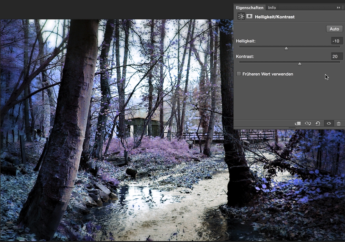Screen dimensions: 345x242
Task: Click the Kontrast value field showing 20
Action: tap(337, 56)
